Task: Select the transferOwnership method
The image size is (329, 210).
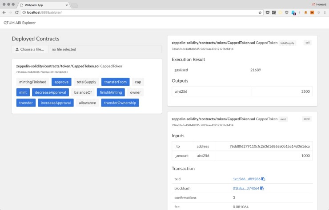Action: [120, 103]
